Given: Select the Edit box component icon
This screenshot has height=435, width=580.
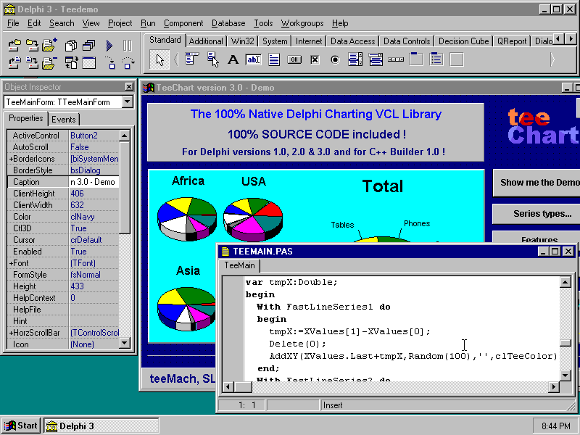Looking at the screenshot, I should [253, 60].
